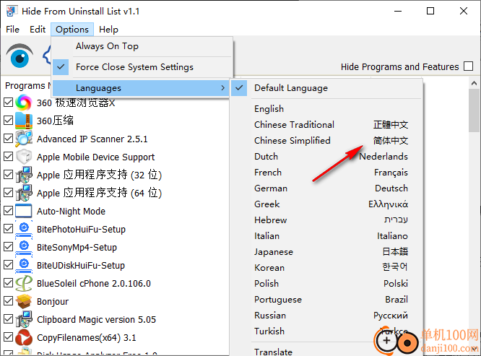Switch language to Portuguese
Image resolution: width=481 pixels, height=356 pixels.
(326, 300)
